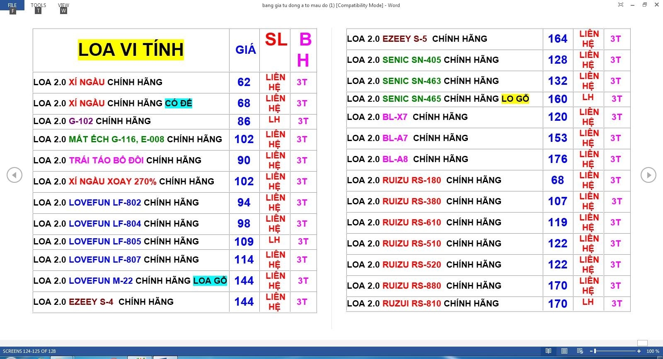Click the LO GỖ highlighted text
This screenshot has width=663, height=359.
515,98
